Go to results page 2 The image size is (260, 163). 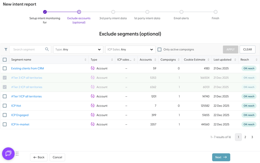(x=245, y=137)
